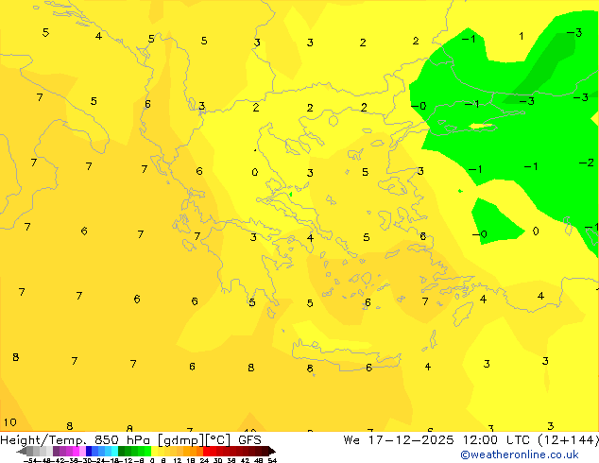The height and width of the screenshot is (463, 599).
Task: Click the small yellow patch inside green area
Action: (480, 127)
